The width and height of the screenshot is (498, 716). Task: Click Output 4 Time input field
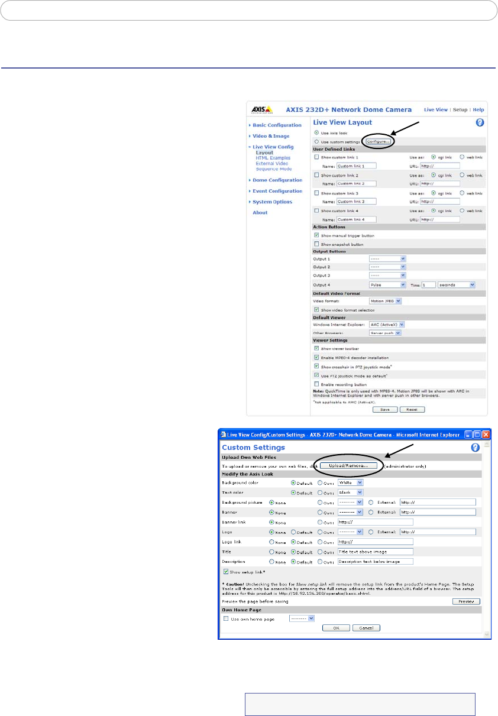428,284
